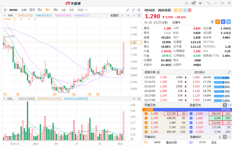The width and height of the screenshot is (232, 146).
Task: Add stock to watchlist with plus icon
Action: click(229, 22)
